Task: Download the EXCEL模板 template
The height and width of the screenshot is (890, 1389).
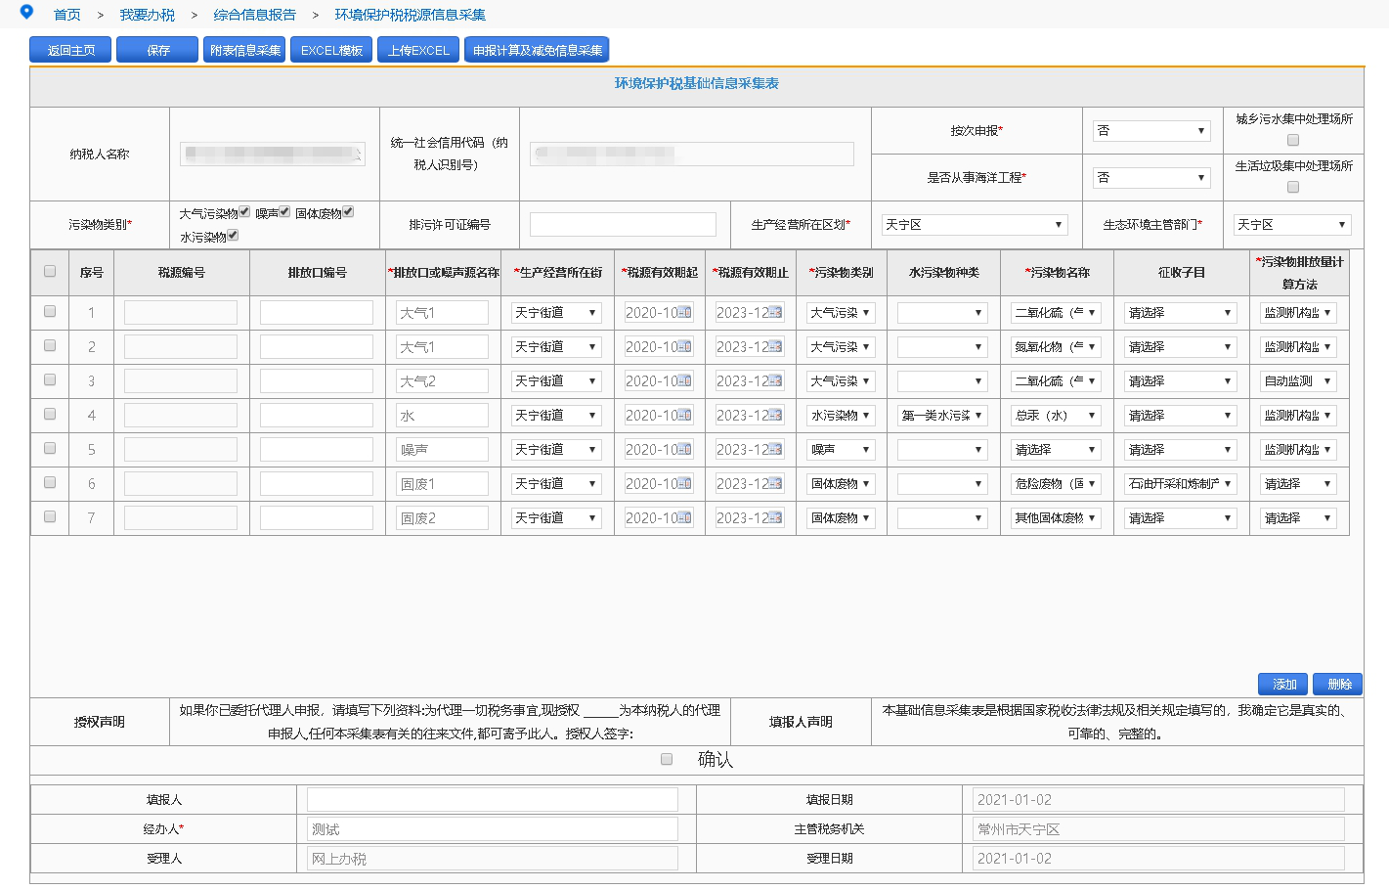Action: click(331, 50)
